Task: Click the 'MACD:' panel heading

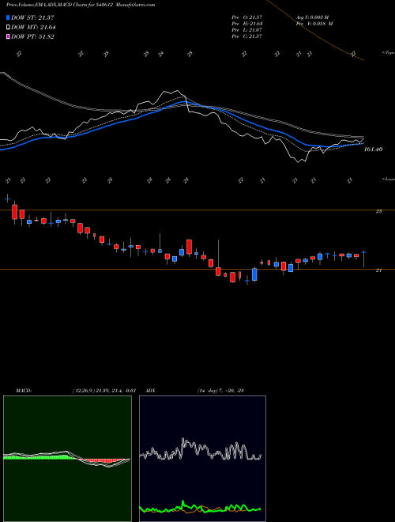Action: point(24,391)
